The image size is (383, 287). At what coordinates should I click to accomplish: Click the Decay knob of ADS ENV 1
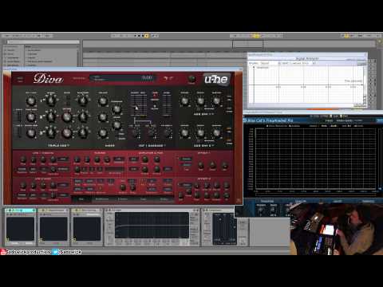(x=200, y=100)
